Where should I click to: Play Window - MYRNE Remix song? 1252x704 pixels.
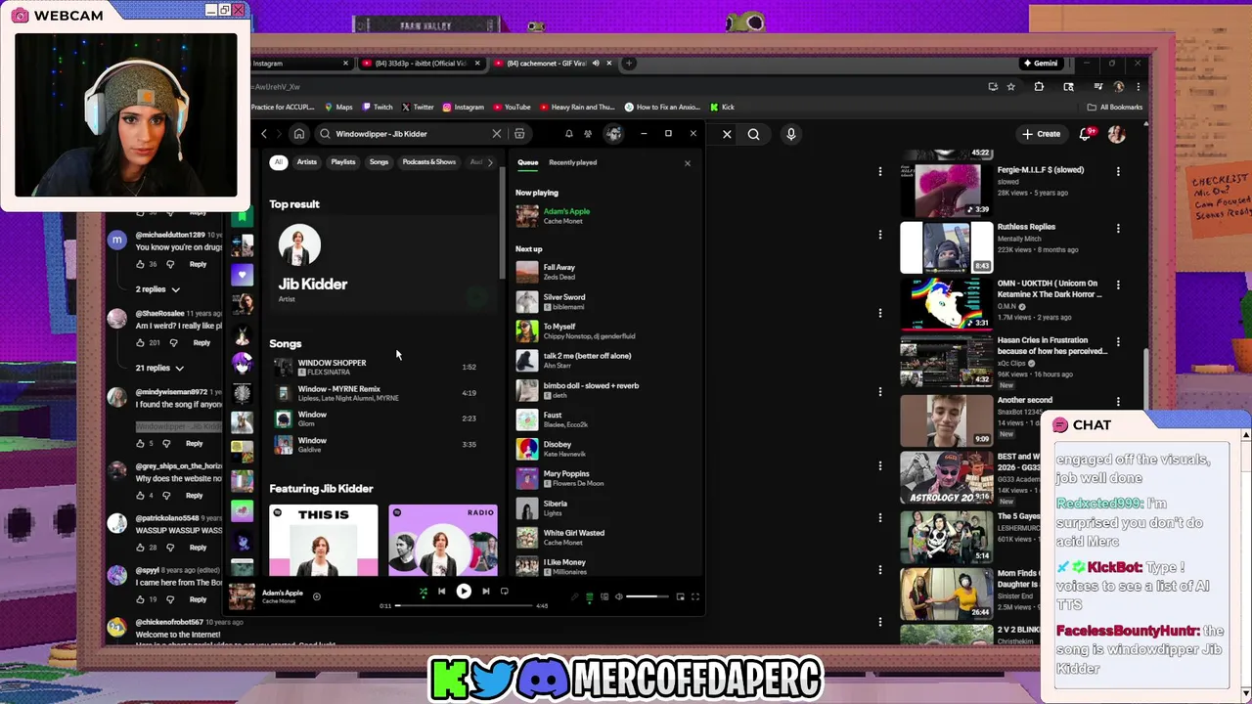[380, 393]
